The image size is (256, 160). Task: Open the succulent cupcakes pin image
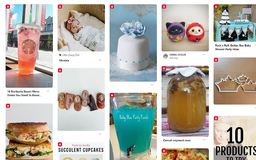(x=81, y=151)
